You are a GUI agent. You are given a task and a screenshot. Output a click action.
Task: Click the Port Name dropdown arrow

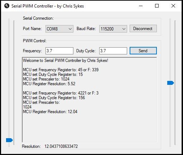[x=70, y=29]
